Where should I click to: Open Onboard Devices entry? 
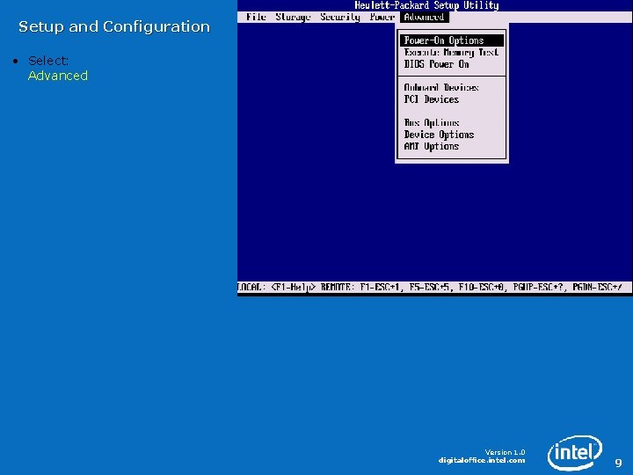[x=441, y=88]
